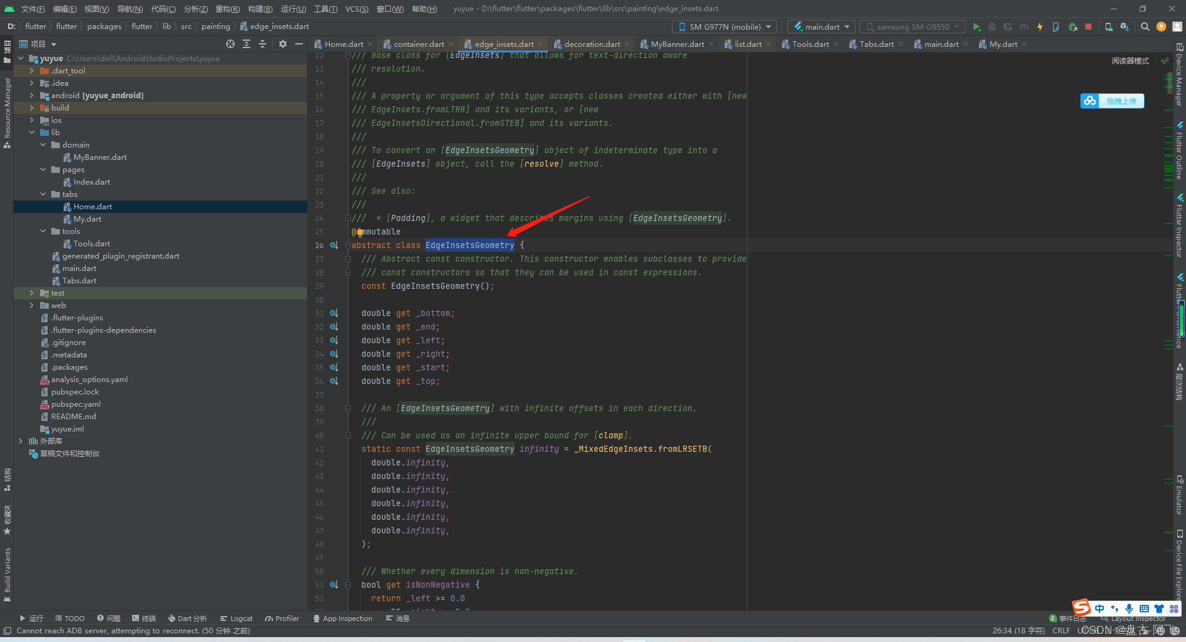Open the run configuration dropdown main.dart

click(821, 27)
